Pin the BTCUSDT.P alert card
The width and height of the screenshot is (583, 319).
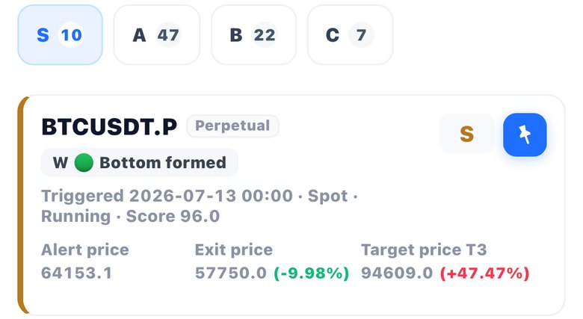click(525, 134)
